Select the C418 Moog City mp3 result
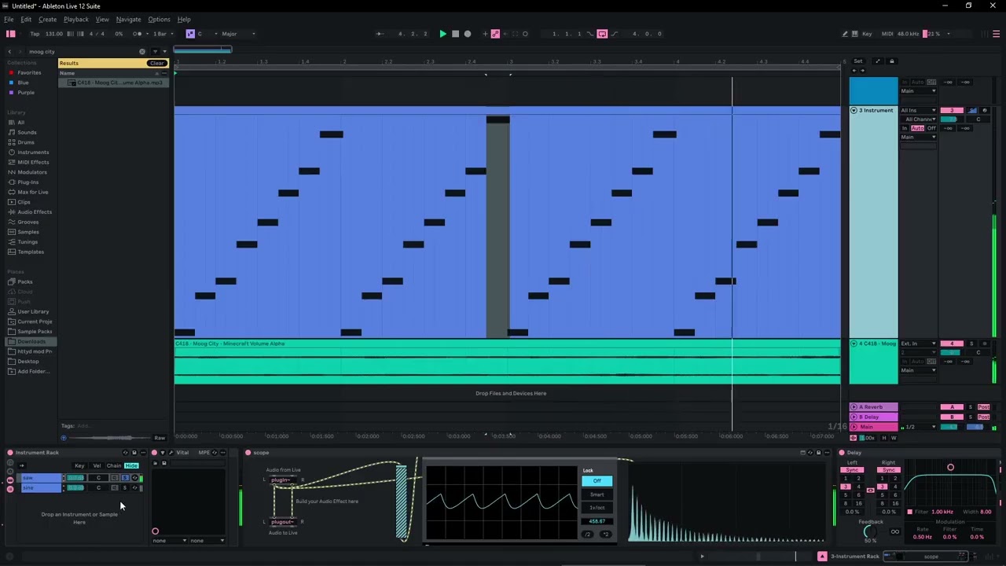1006x566 pixels. (114, 83)
